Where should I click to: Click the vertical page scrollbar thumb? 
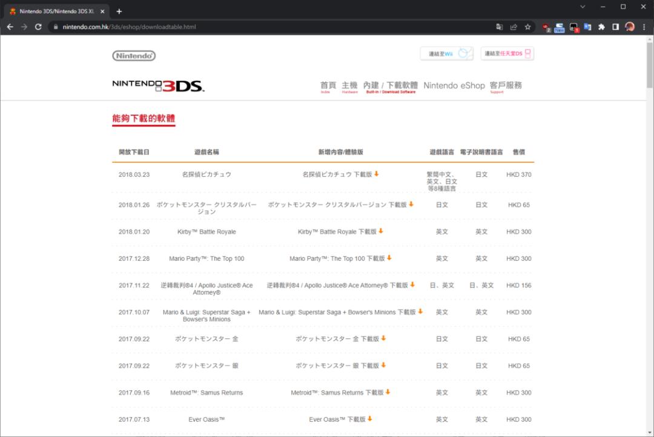pyautogui.click(x=650, y=65)
